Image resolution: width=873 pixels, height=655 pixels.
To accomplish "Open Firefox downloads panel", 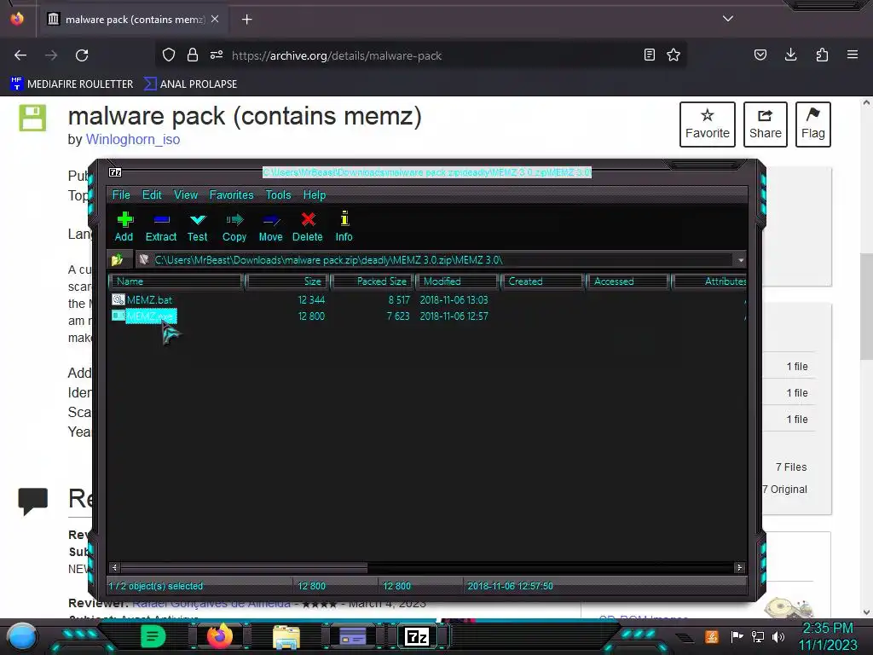I will point(790,55).
